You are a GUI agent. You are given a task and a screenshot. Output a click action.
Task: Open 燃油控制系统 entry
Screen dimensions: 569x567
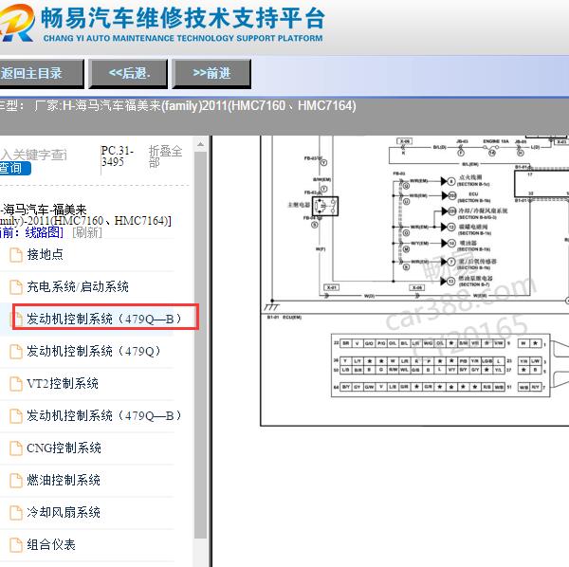(64, 481)
